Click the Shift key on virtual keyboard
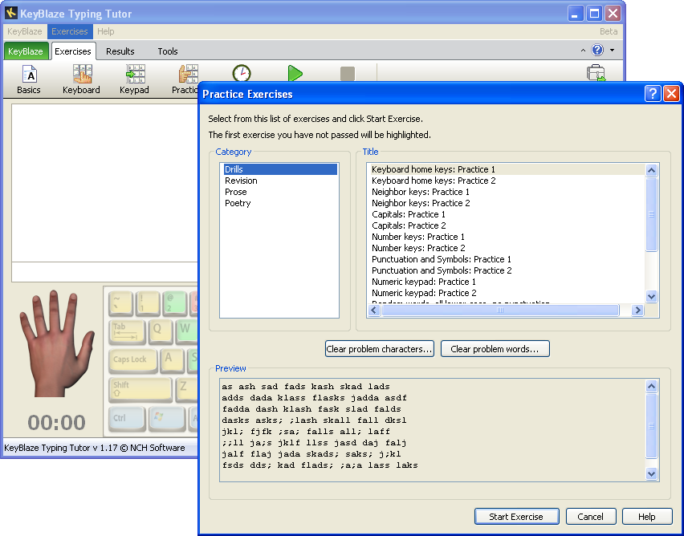This screenshot has width=684, height=536. [140, 389]
